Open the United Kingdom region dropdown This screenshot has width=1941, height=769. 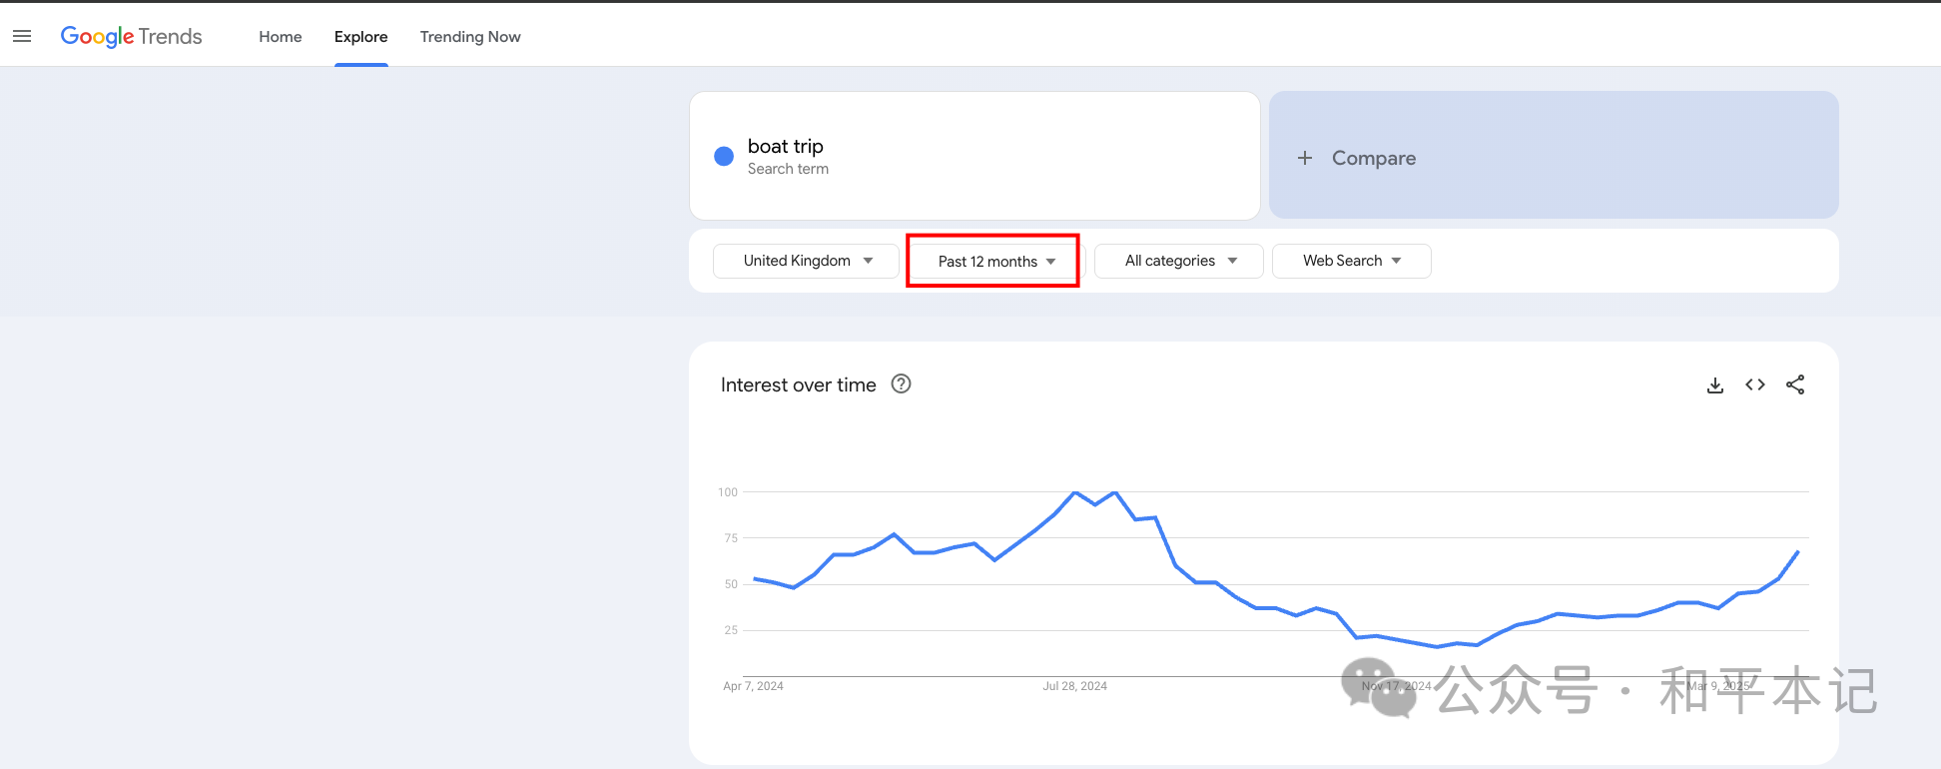806,261
